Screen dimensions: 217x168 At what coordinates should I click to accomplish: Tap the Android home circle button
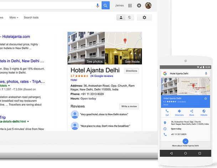click(x=185, y=153)
